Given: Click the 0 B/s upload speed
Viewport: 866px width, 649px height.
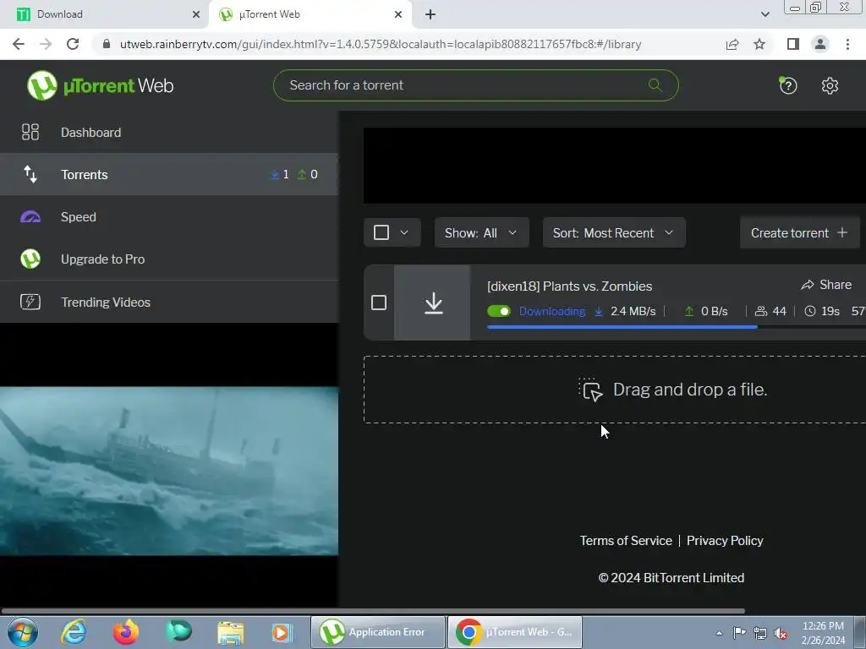Looking at the screenshot, I should coord(714,311).
